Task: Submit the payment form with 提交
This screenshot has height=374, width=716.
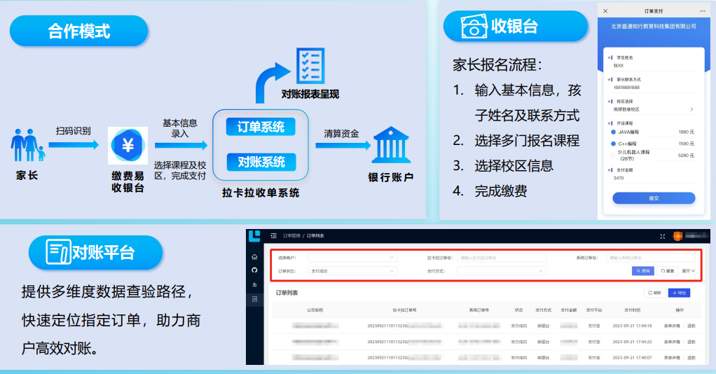Action: pos(654,198)
